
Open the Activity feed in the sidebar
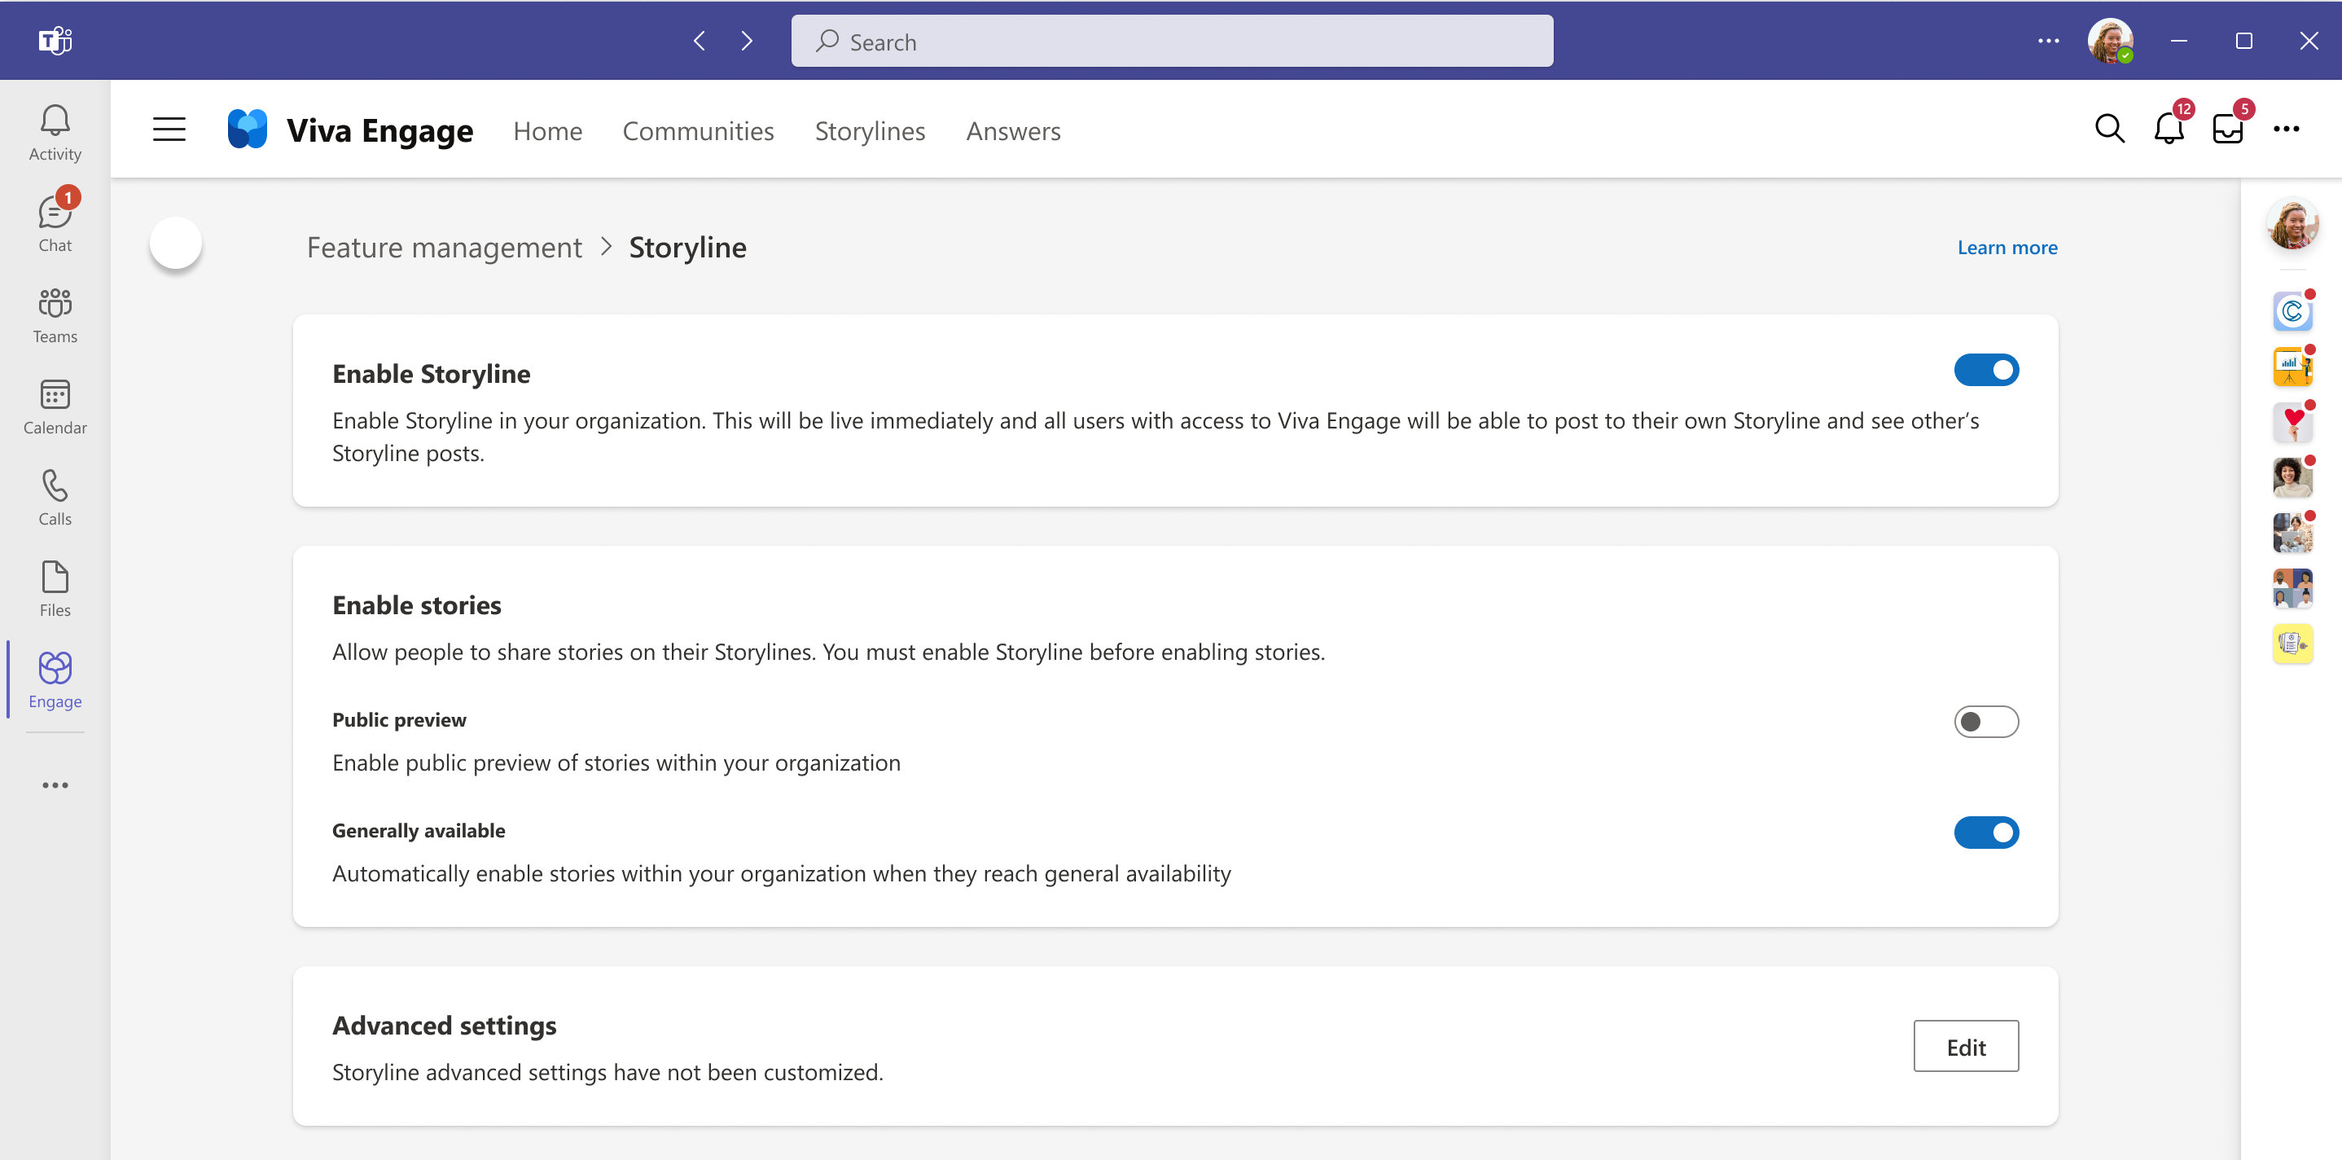(55, 133)
